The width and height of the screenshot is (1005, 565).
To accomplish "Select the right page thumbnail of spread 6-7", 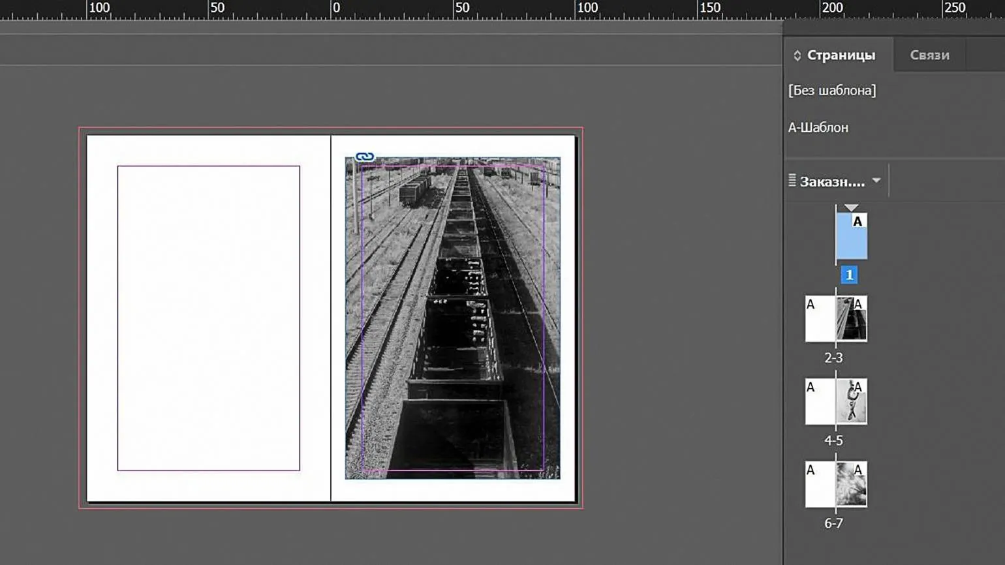I will 852,485.
